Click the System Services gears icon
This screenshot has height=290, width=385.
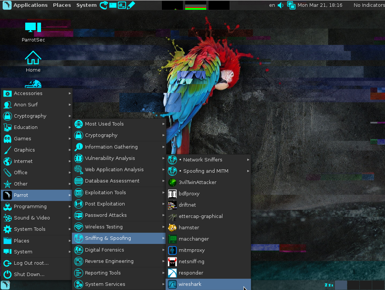click(x=79, y=284)
